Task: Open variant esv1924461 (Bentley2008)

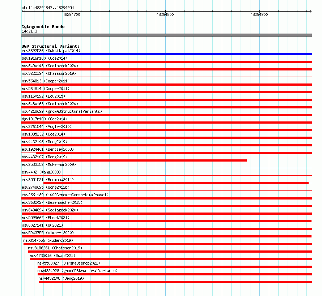Action: coord(48,149)
